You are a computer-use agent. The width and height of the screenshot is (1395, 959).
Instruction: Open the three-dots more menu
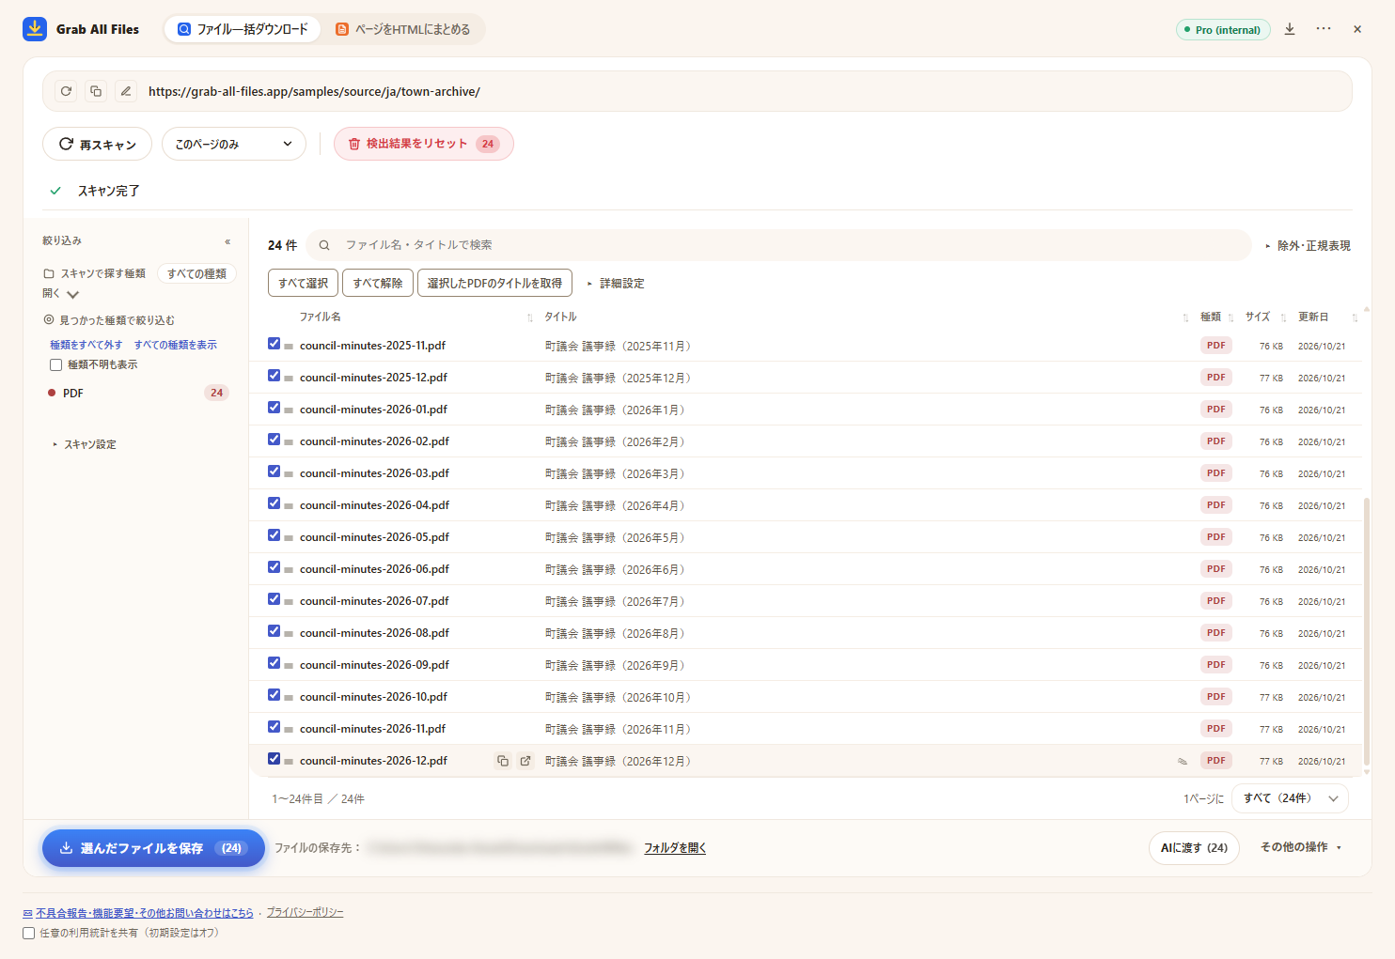click(x=1324, y=29)
